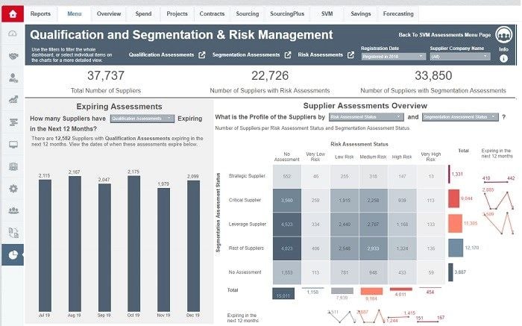Click the 33,850 Segmentation Assessments supplier count

[433, 75]
